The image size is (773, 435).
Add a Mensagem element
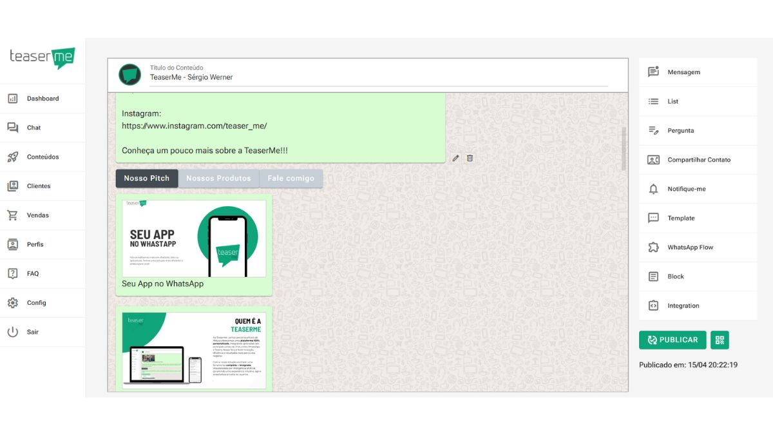[698, 72]
